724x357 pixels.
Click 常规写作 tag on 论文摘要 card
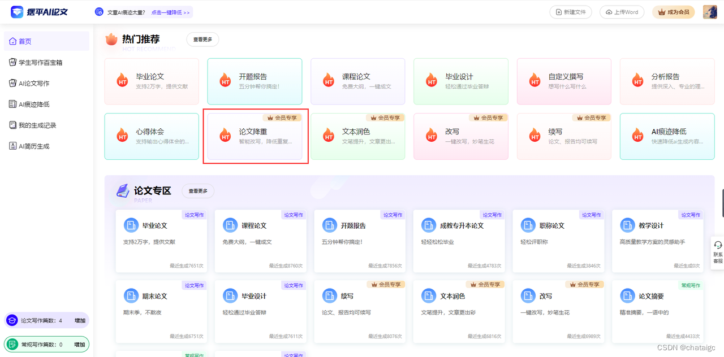tap(691, 285)
